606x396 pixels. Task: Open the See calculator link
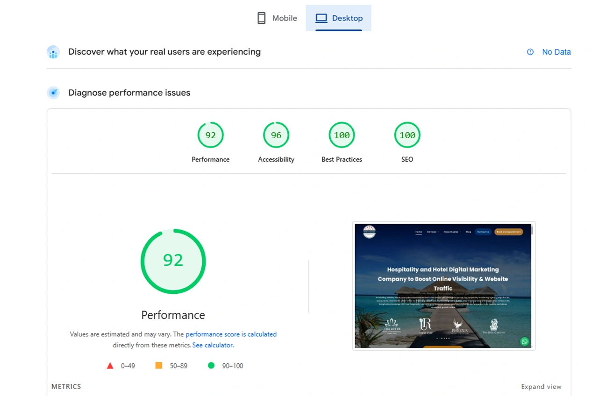click(x=213, y=345)
